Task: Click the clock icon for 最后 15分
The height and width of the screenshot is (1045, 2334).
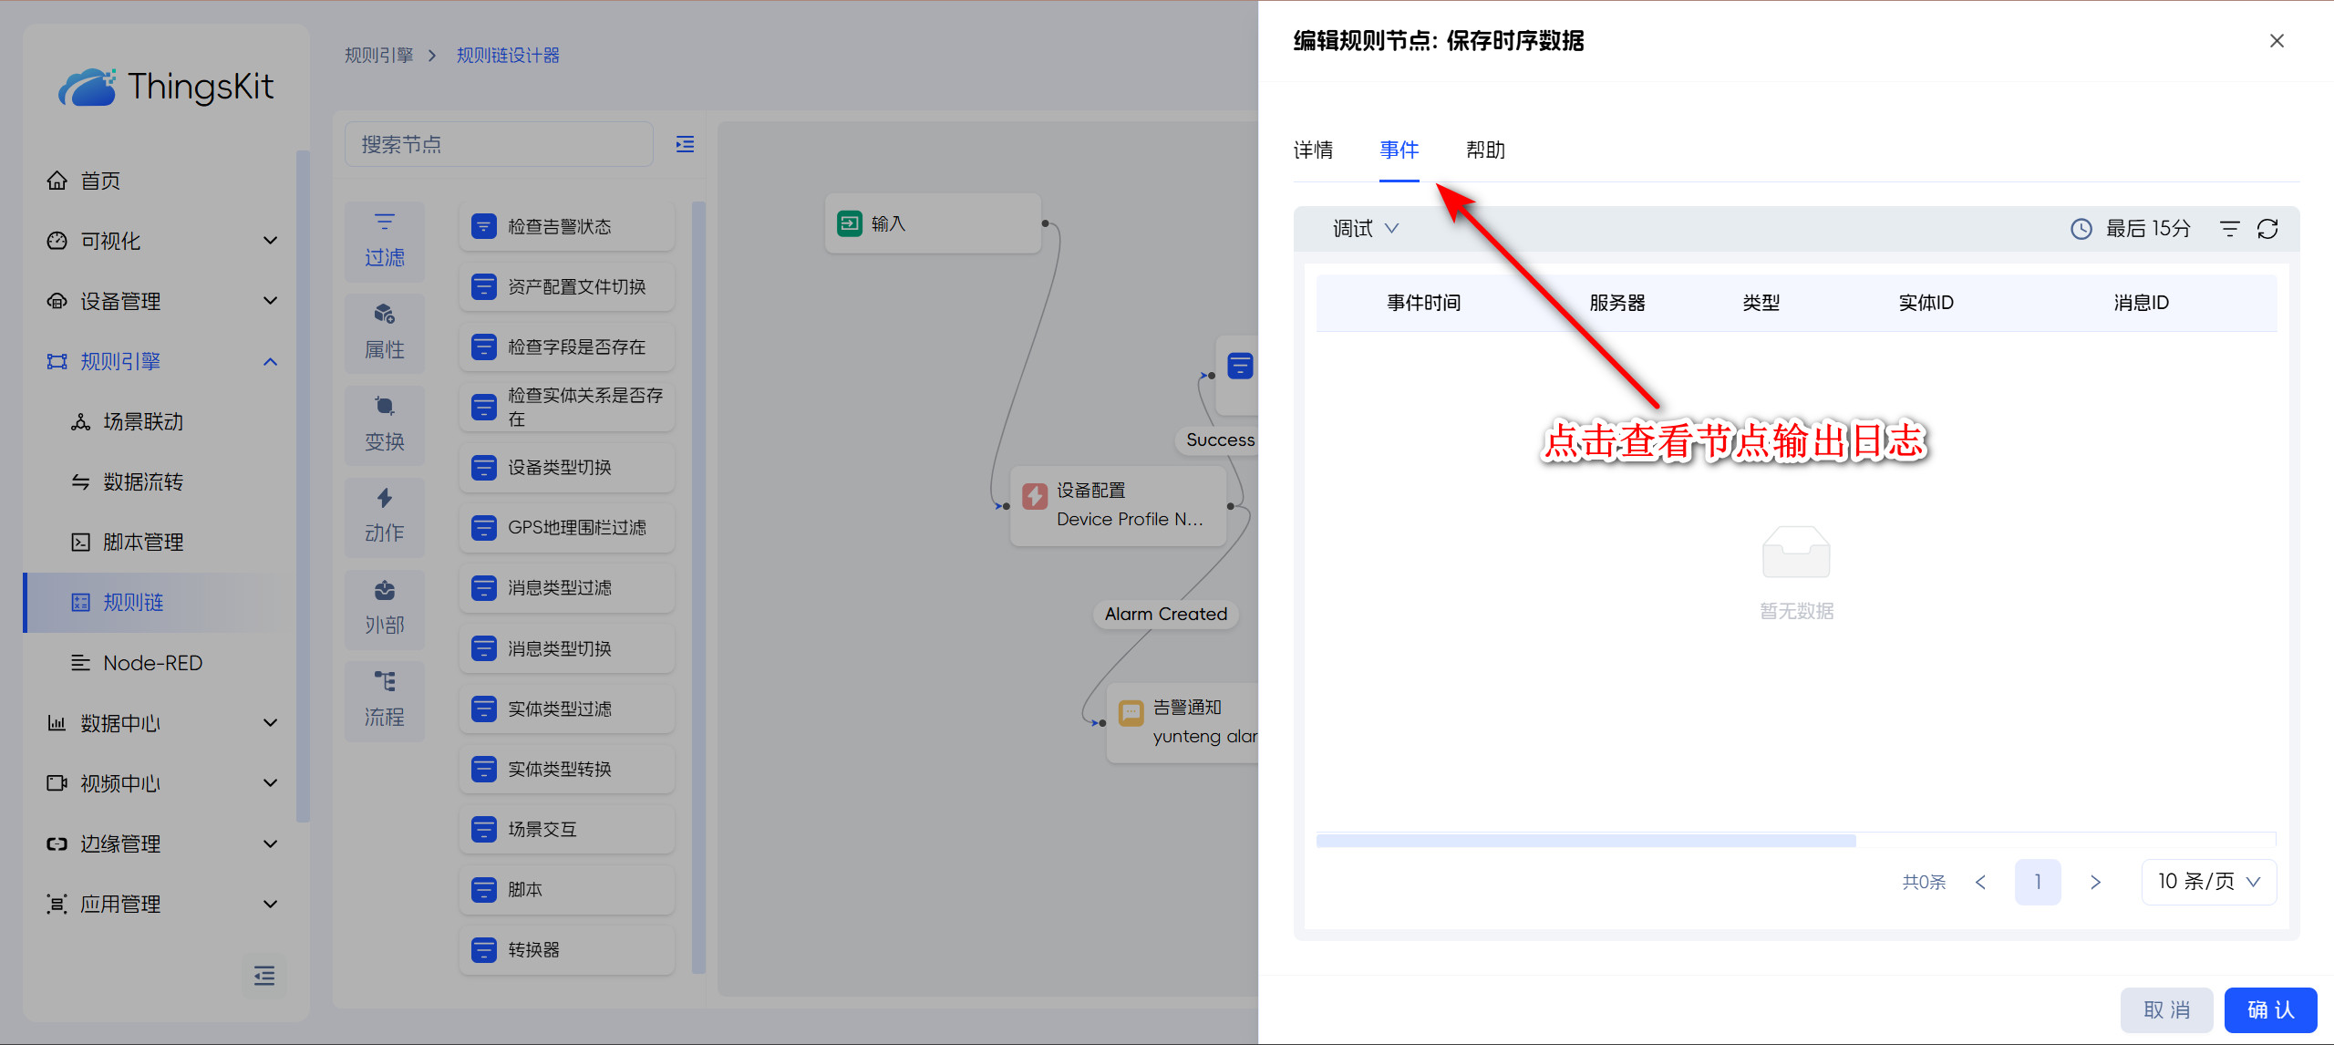Action: 2081,229
